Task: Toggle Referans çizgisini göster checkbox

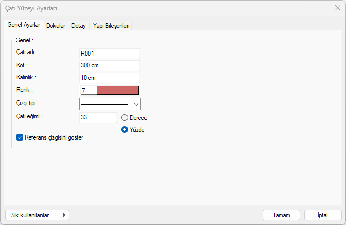Action: [x=20, y=137]
